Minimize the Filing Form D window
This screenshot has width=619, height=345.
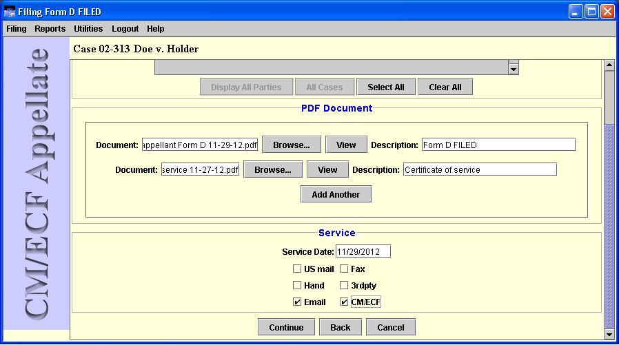(x=575, y=12)
